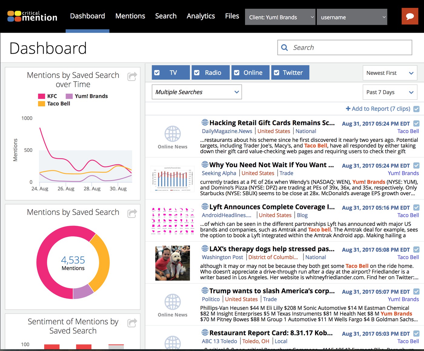Open the Multiple Searches dropdown

(x=197, y=92)
